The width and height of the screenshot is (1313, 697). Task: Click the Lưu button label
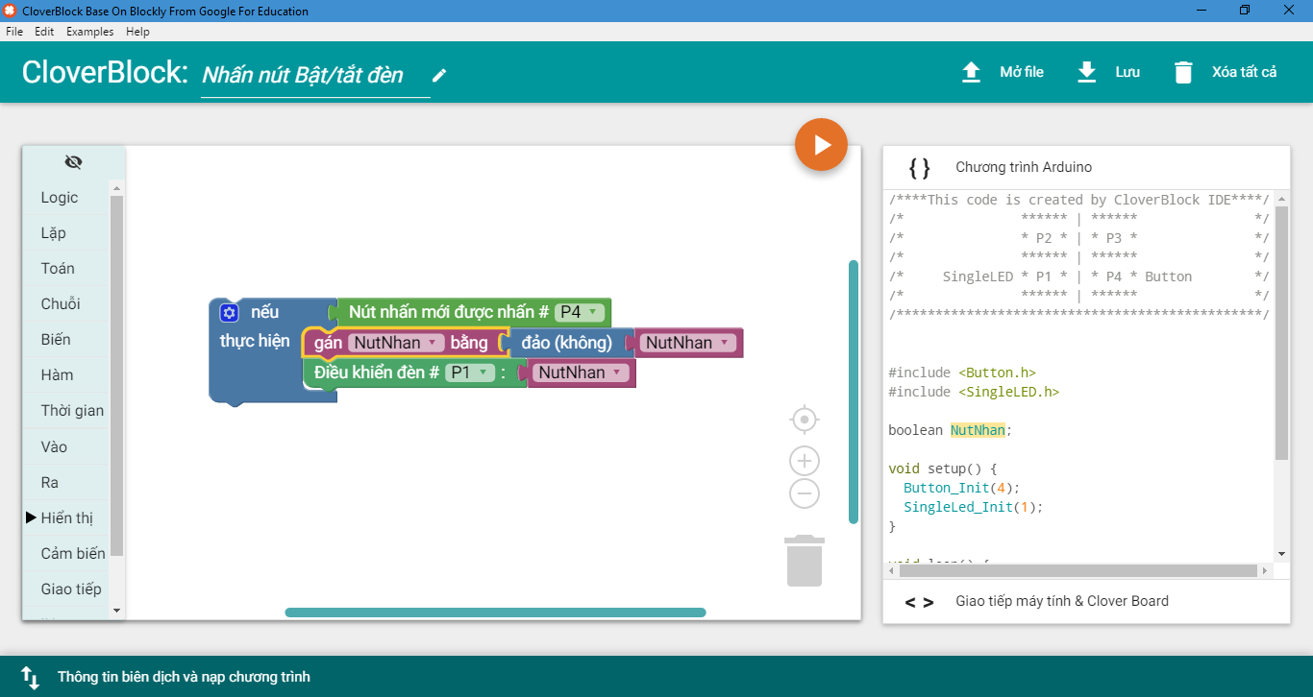point(1127,72)
